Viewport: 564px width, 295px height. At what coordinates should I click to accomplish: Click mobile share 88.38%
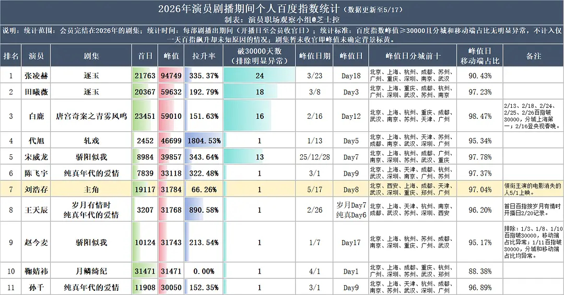click(x=480, y=272)
